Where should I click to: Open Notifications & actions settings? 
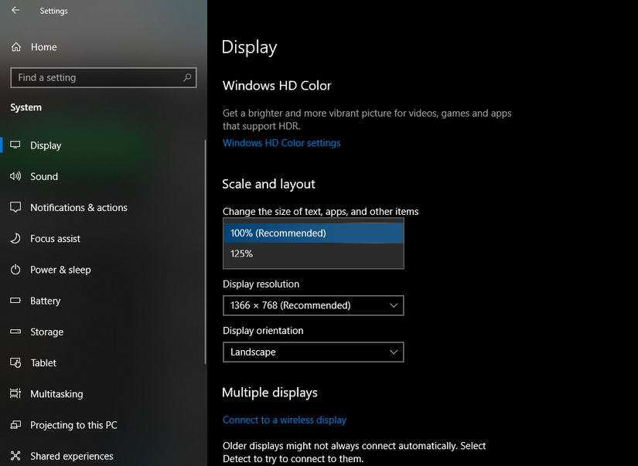point(16,207)
